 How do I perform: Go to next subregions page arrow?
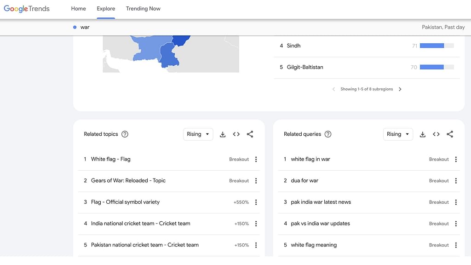click(x=400, y=89)
